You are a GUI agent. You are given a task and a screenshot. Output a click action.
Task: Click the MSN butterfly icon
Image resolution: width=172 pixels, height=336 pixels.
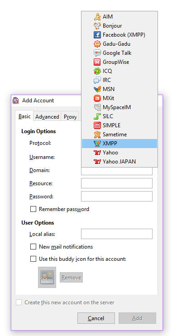[97, 89]
